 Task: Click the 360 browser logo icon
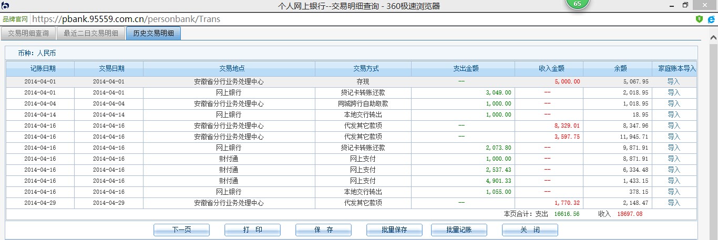(x=5, y=6)
